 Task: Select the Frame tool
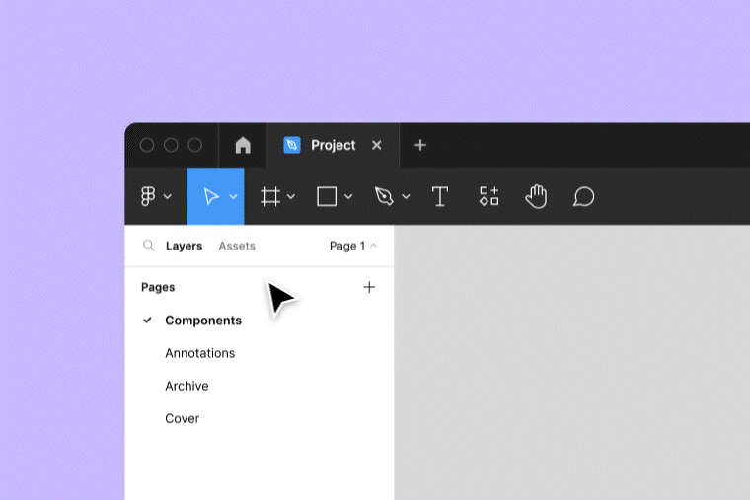[269, 196]
